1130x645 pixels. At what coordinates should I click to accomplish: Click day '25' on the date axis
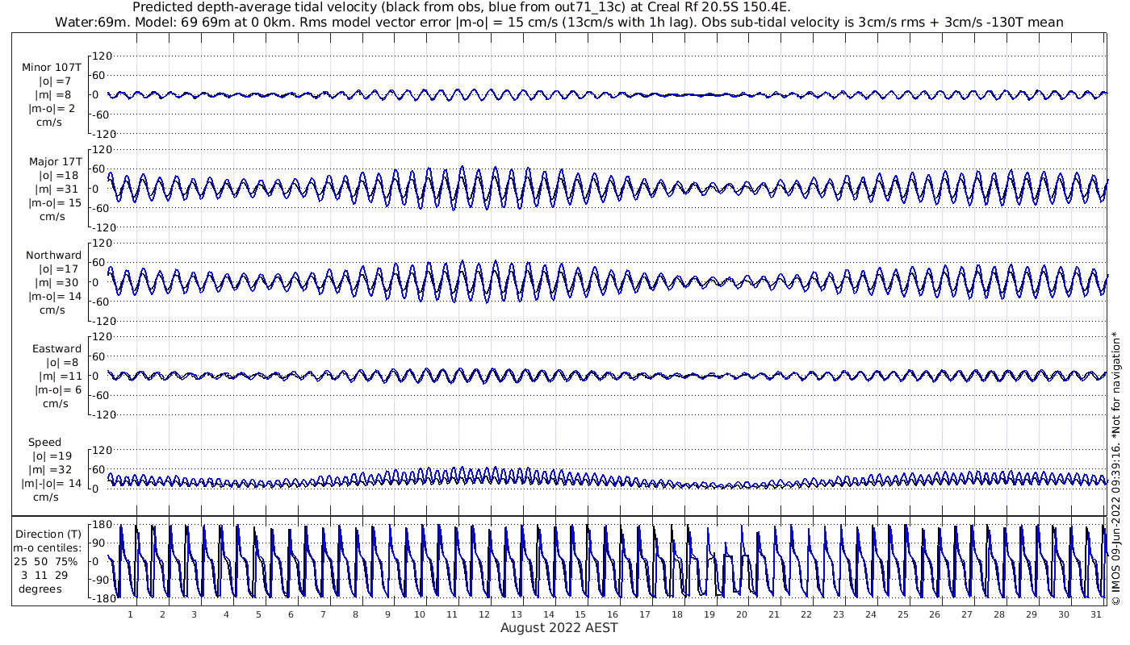[x=902, y=614]
